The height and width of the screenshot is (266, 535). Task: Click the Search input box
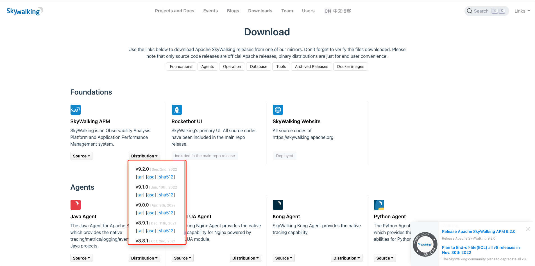(x=487, y=11)
